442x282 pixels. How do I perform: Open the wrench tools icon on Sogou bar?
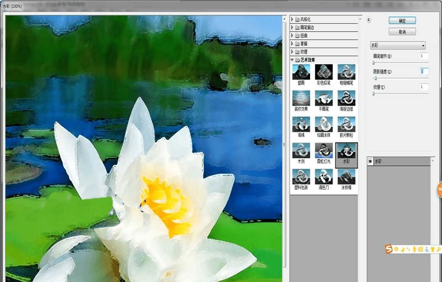click(x=439, y=249)
